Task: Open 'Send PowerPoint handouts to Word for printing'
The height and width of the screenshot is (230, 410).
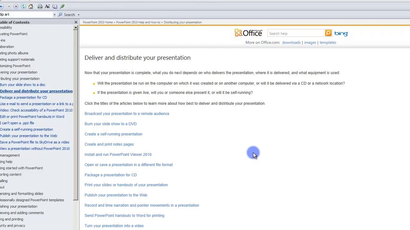Action: click(124, 216)
